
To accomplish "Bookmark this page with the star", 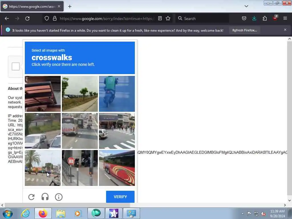I will (168, 19).
